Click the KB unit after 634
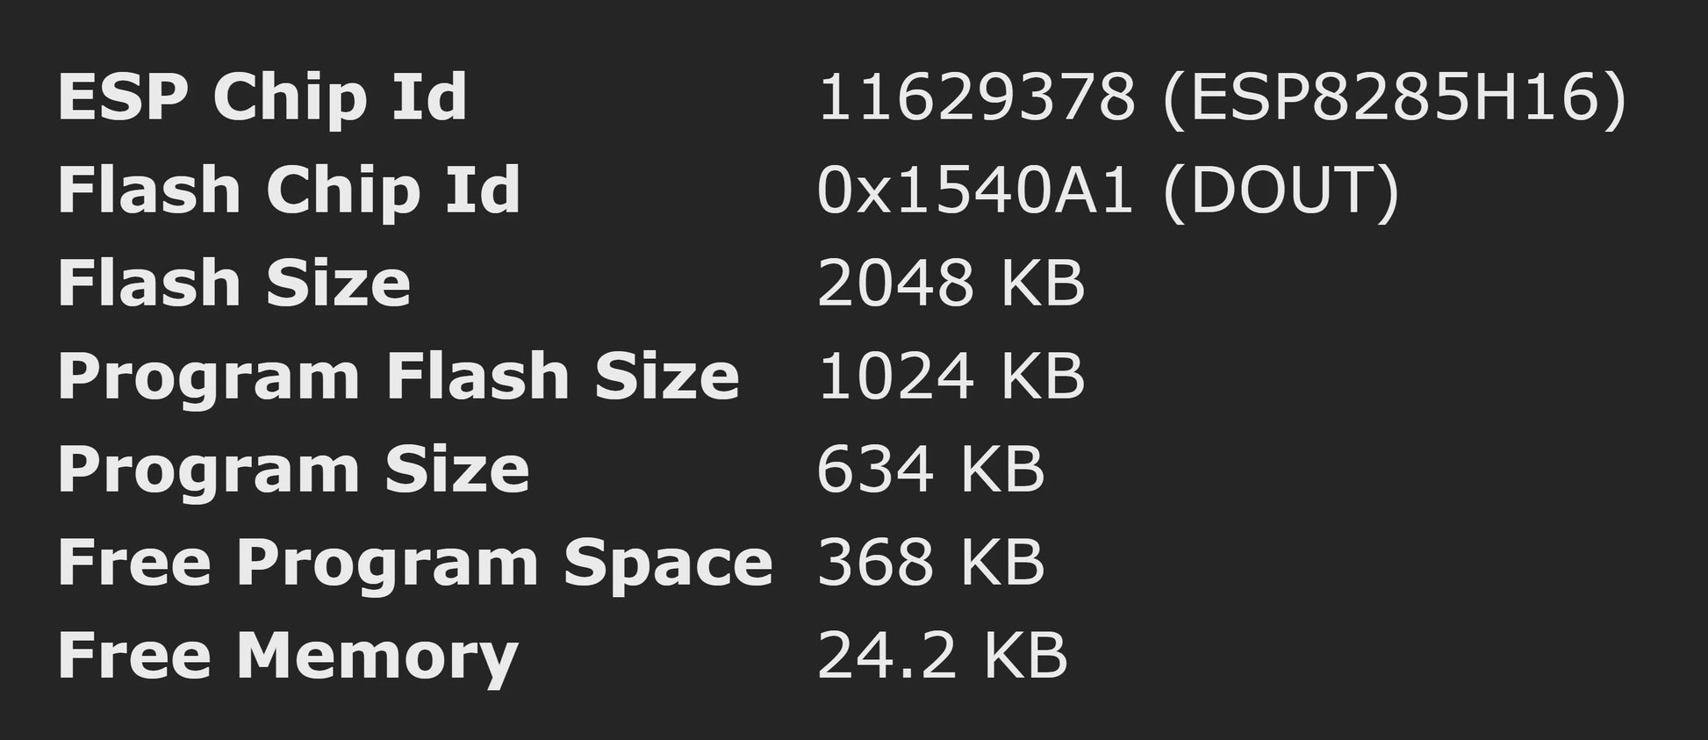Screen dimensions: 1708x740 pos(1001,469)
